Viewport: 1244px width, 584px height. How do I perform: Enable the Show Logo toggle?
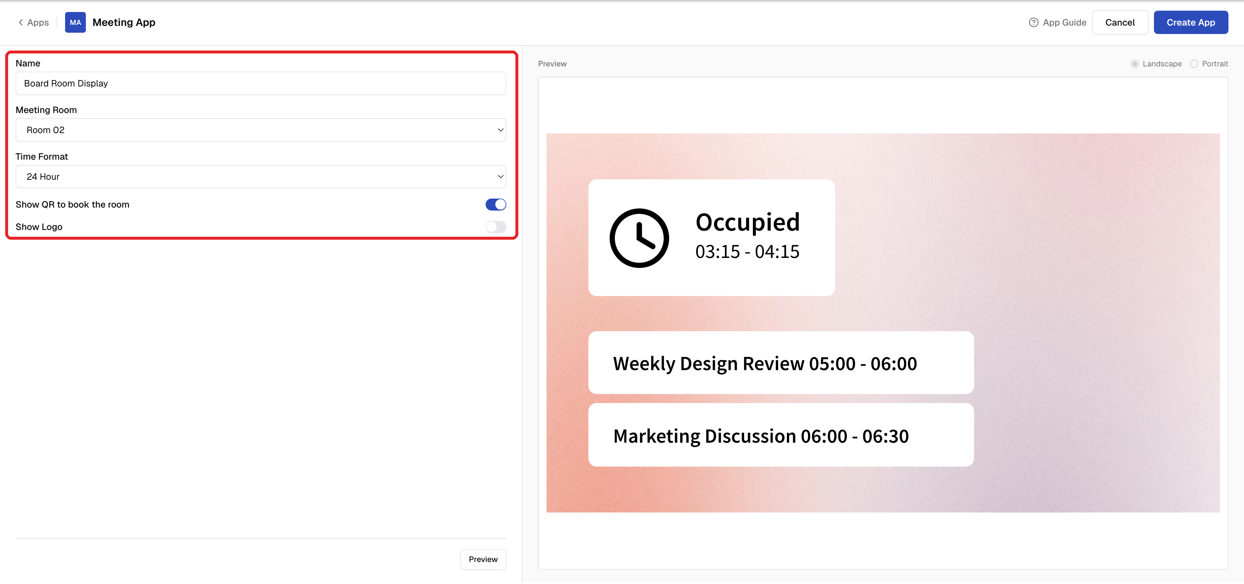pyautogui.click(x=495, y=227)
